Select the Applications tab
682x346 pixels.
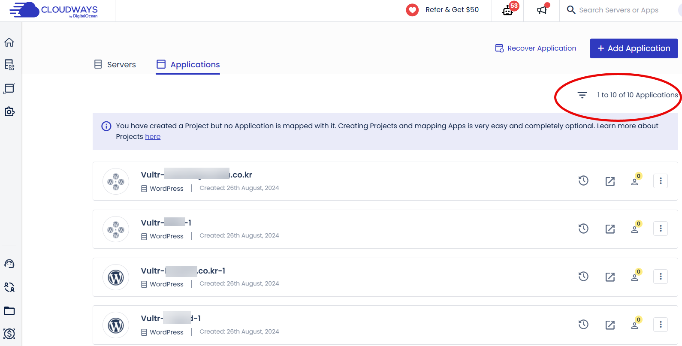[188, 65]
